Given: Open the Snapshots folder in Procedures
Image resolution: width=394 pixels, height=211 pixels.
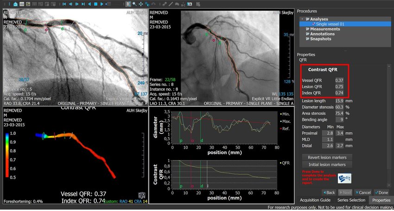Looking at the screenshot, I should coord(321,39).
